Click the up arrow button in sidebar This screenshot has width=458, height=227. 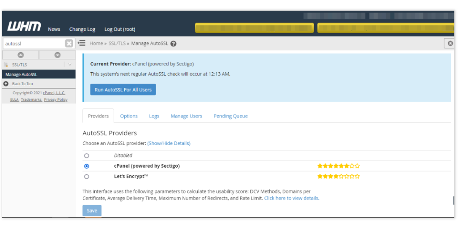point(21,55)
